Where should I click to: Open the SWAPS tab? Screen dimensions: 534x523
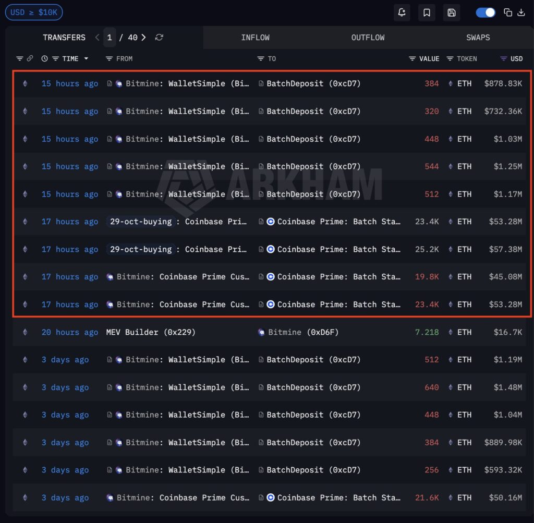(478, 37)
